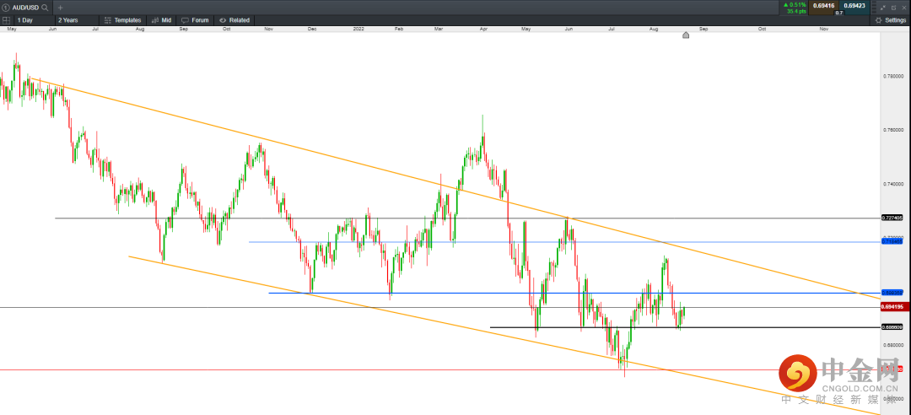
Task: Click the search magnifier beside AUD/USD
Action: click(x=45, y=8)
